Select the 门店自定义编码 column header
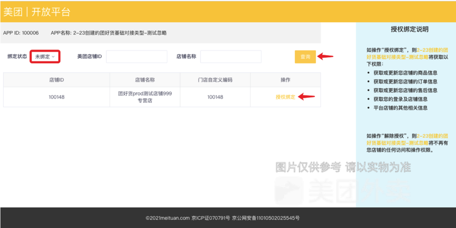 tap(215, 80)
